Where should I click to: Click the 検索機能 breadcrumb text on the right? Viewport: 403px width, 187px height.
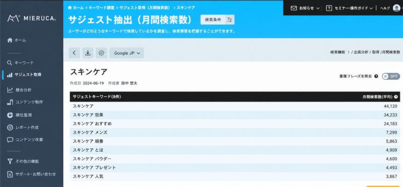pyautogui.click(x=338, y=52)
